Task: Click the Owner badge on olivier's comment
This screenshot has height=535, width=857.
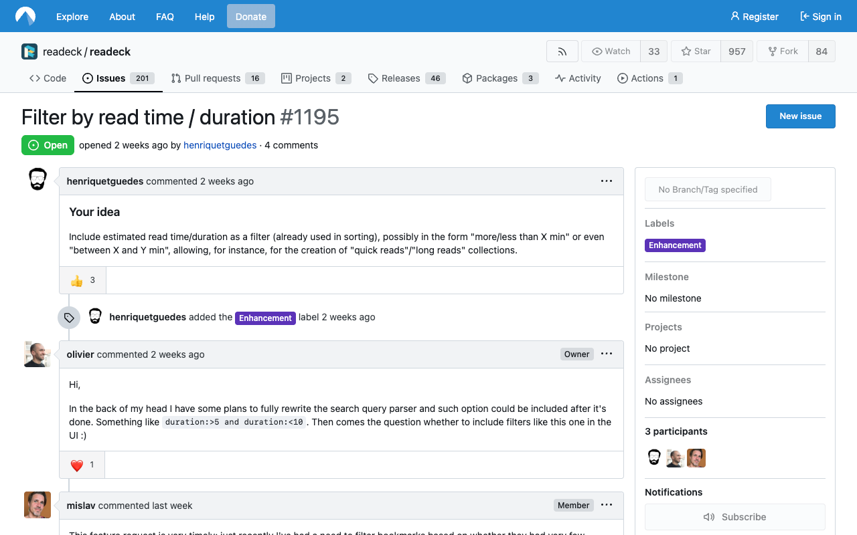Action: coord(576,354)
